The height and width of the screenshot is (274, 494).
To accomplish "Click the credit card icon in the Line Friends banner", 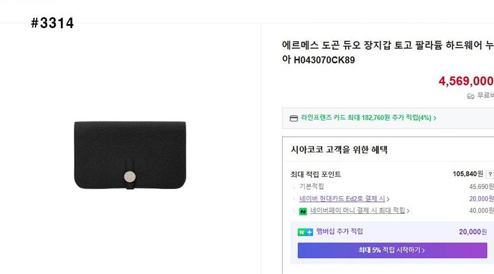I will (x=294, y=118).
